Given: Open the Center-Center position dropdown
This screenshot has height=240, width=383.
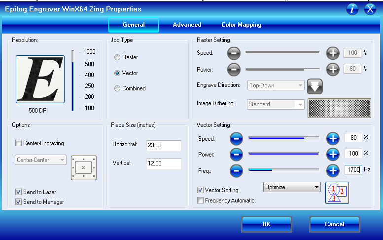Looking at the screenshot, I should (40, 160).
